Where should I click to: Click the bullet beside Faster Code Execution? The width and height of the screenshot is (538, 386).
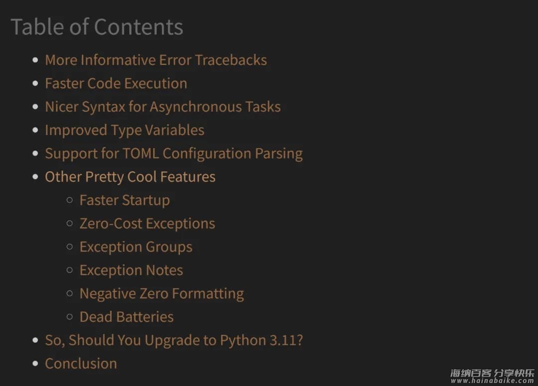35,83
